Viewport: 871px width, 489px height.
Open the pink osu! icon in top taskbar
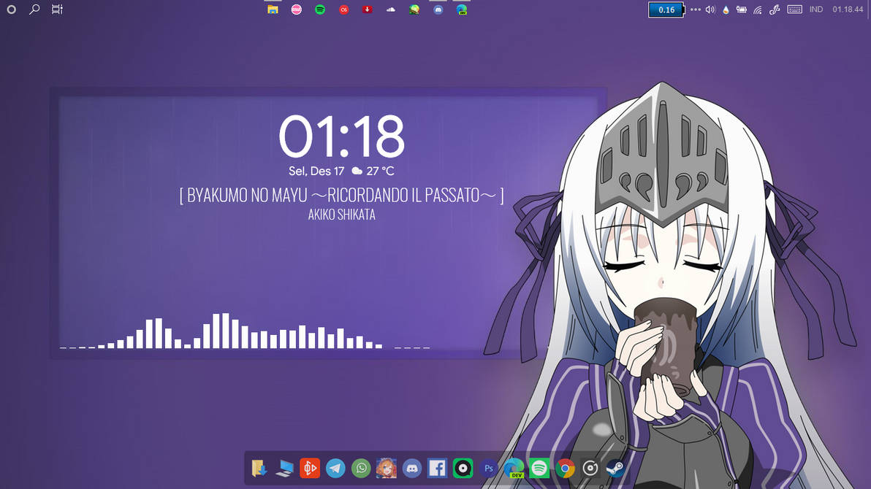(297, 9)
